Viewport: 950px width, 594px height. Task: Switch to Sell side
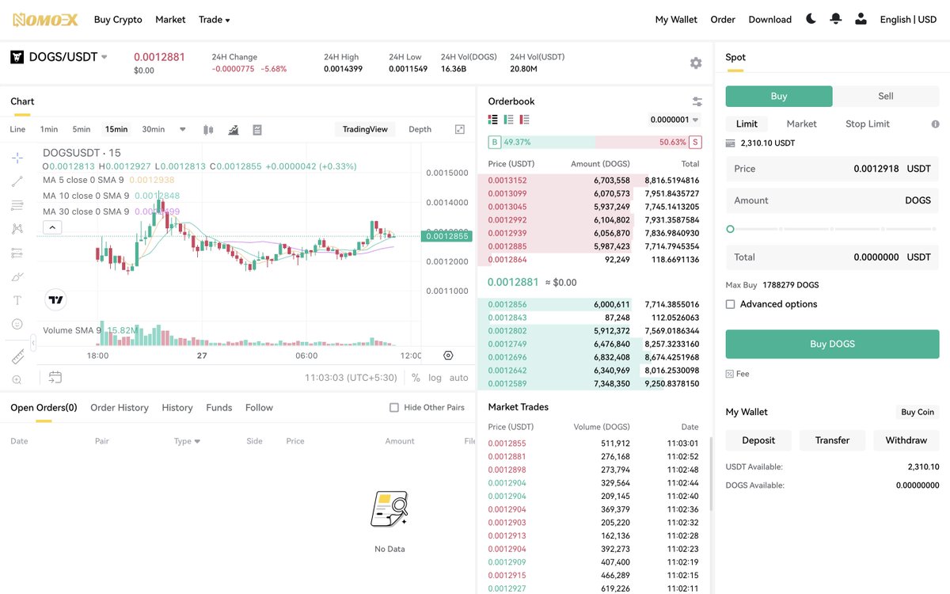click(x=886, y=96)
